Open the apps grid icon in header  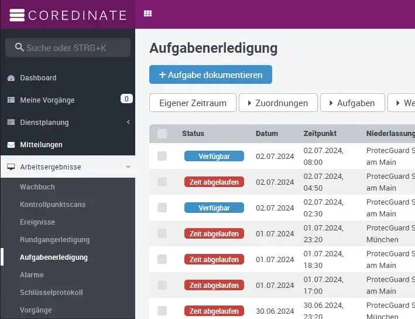[x=148, y=13]
